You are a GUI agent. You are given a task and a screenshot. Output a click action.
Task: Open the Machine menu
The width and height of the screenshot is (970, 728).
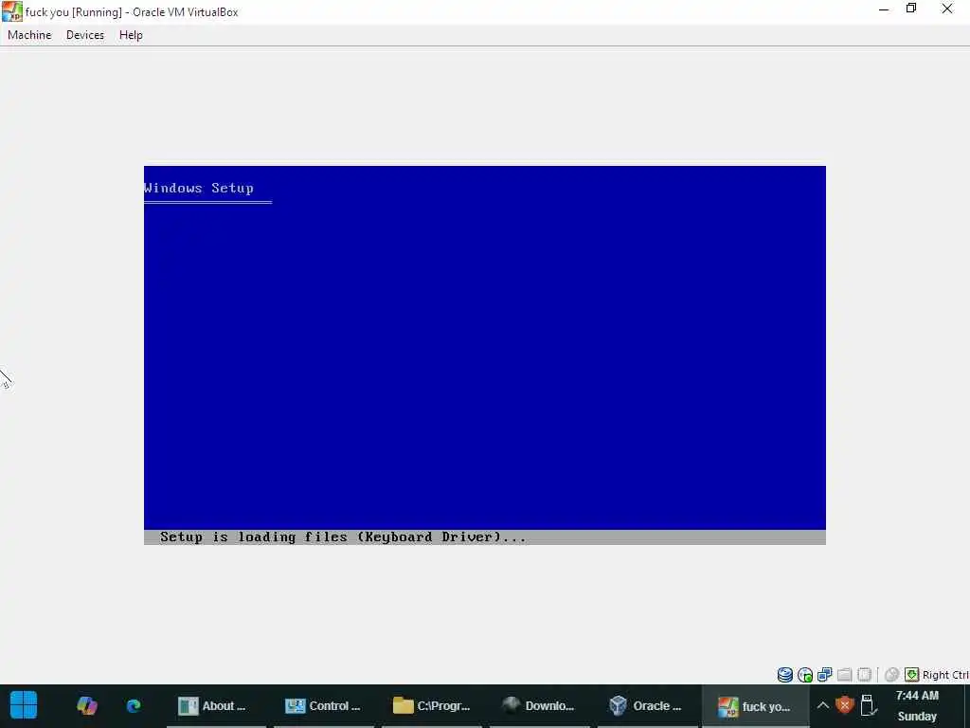click(x=29, y=35)
